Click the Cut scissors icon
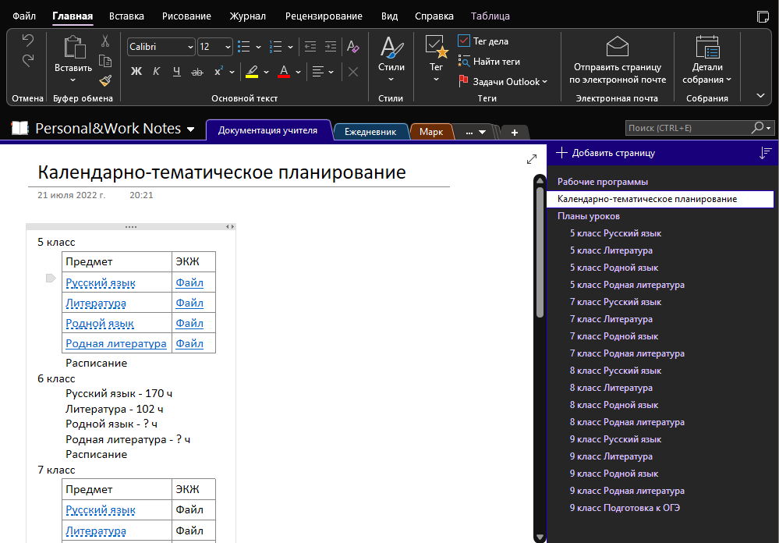779x543 pixels. coord(105,41)
